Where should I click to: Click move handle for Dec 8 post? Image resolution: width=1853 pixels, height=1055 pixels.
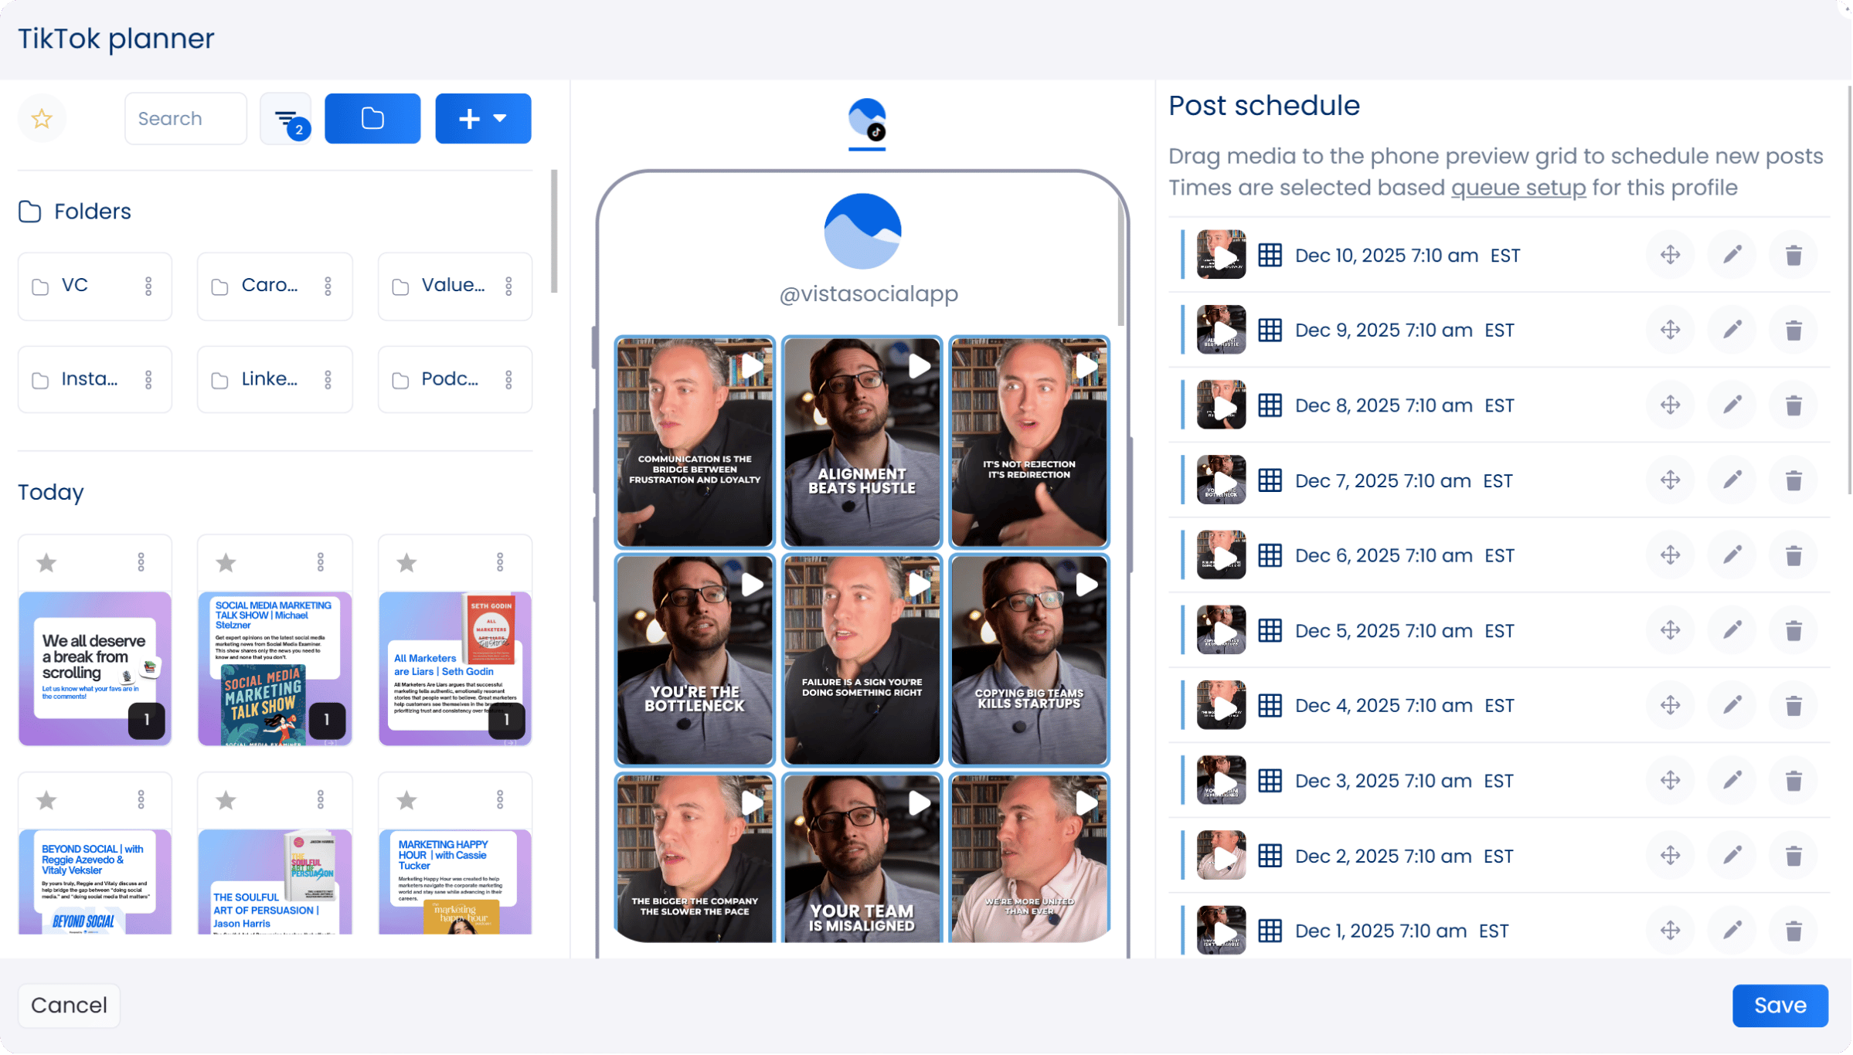(1670, 405)
